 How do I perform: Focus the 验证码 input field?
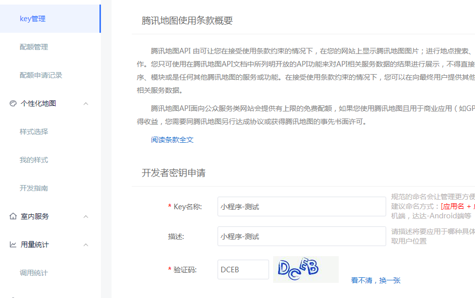coord(243,270)
